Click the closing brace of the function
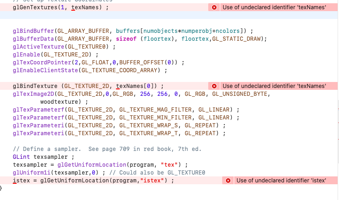Viewport: 339px width, 200px height. [x=1, y=188]
